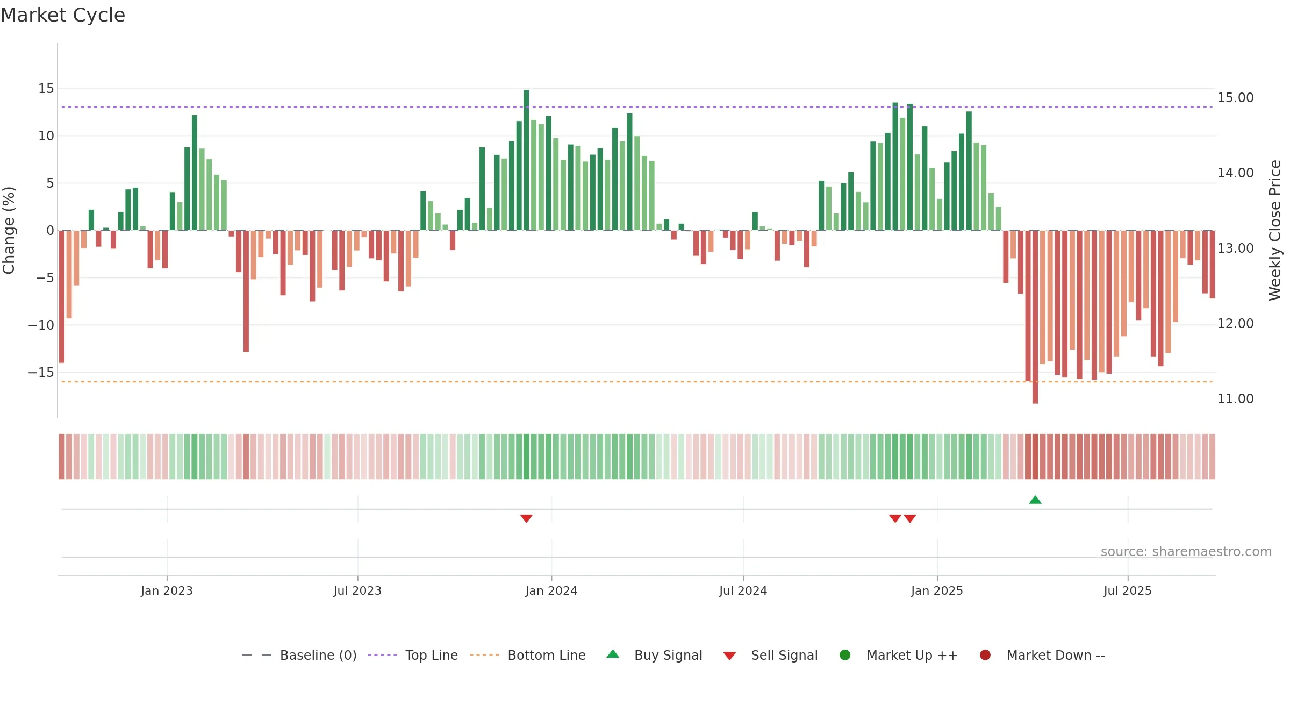The width and height of the screenshot is (1290, 726).
Task: Click the Market Up ++ legend entry
Action: tap(899, 655)
